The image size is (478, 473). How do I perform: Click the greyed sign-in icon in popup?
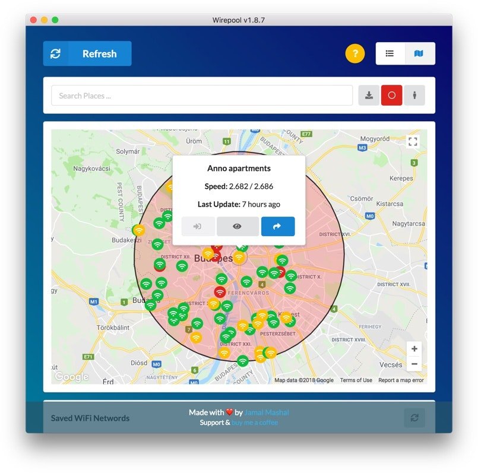pos(198,226)
